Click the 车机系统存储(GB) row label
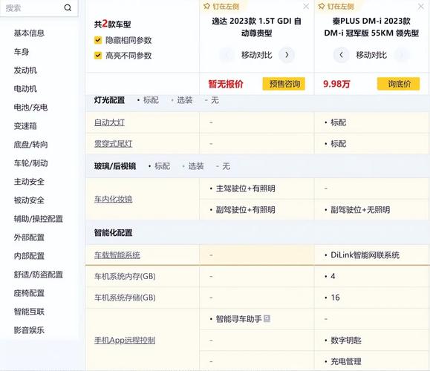This screenshot has height=371, width=430. (125, 298)
